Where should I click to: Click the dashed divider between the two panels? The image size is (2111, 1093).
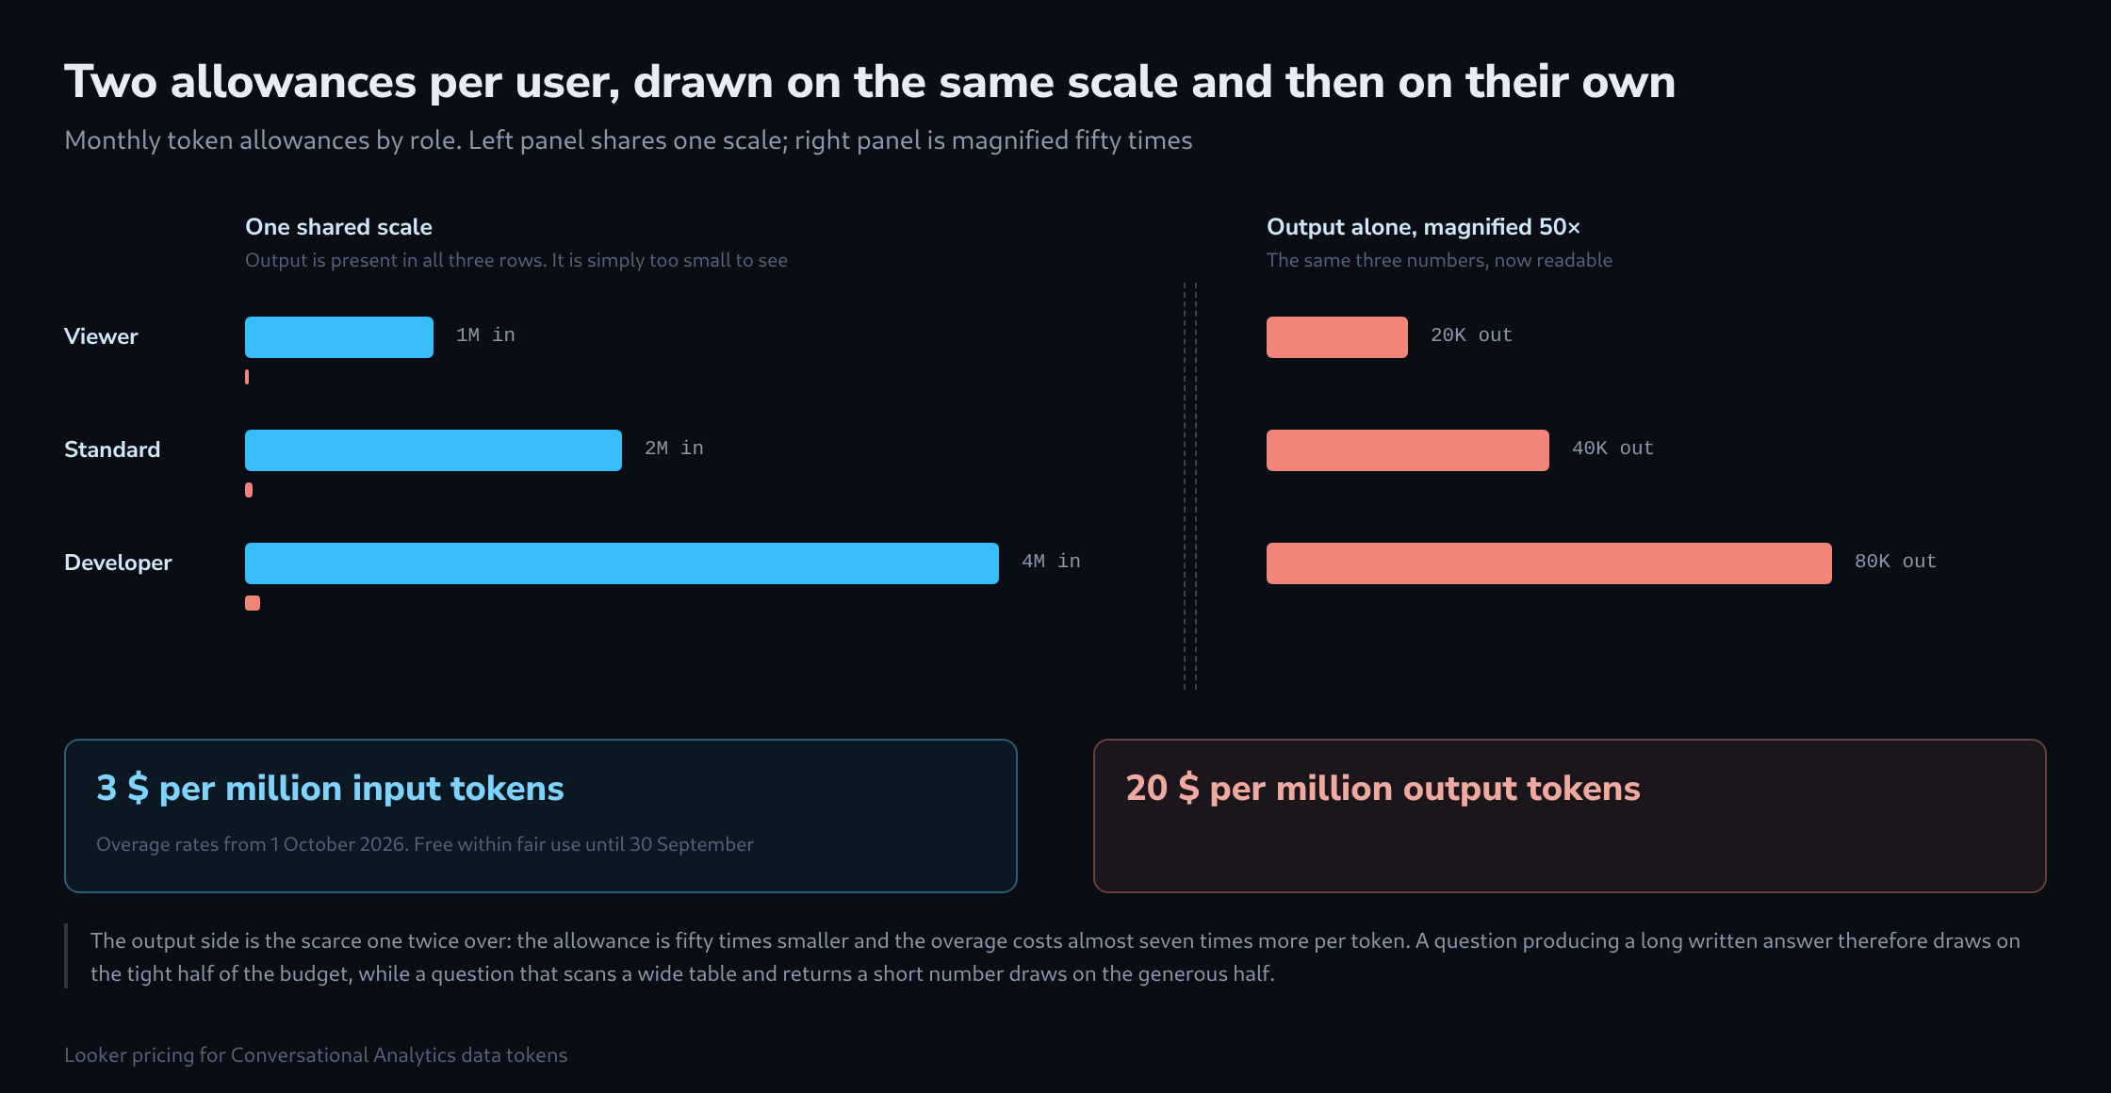(x=1190, y=486)
